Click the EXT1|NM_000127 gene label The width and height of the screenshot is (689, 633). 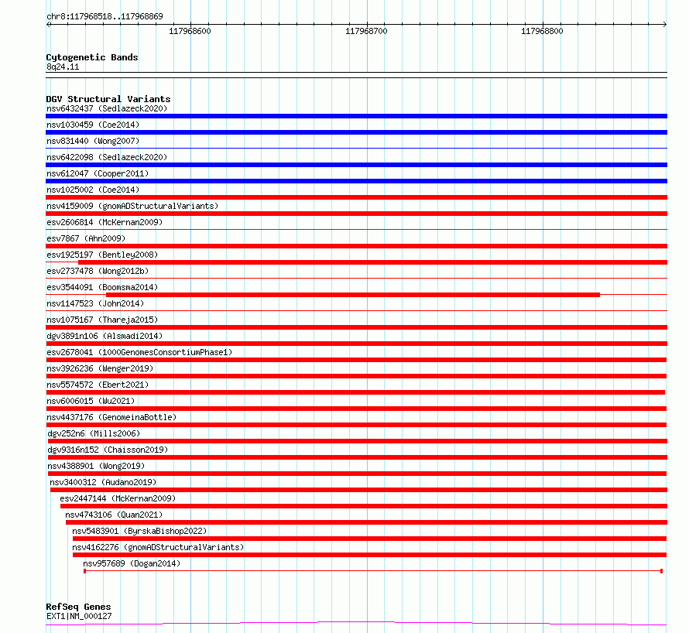click(x=79, y=616)
